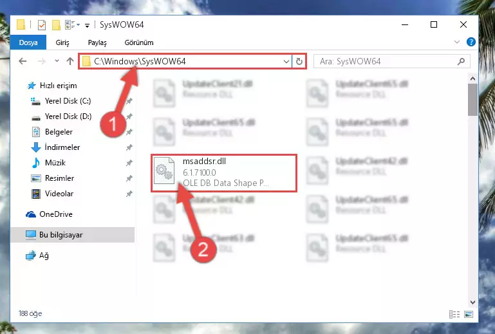
Task: Open the Dosya ribbon tab
Action: [28, 42]
